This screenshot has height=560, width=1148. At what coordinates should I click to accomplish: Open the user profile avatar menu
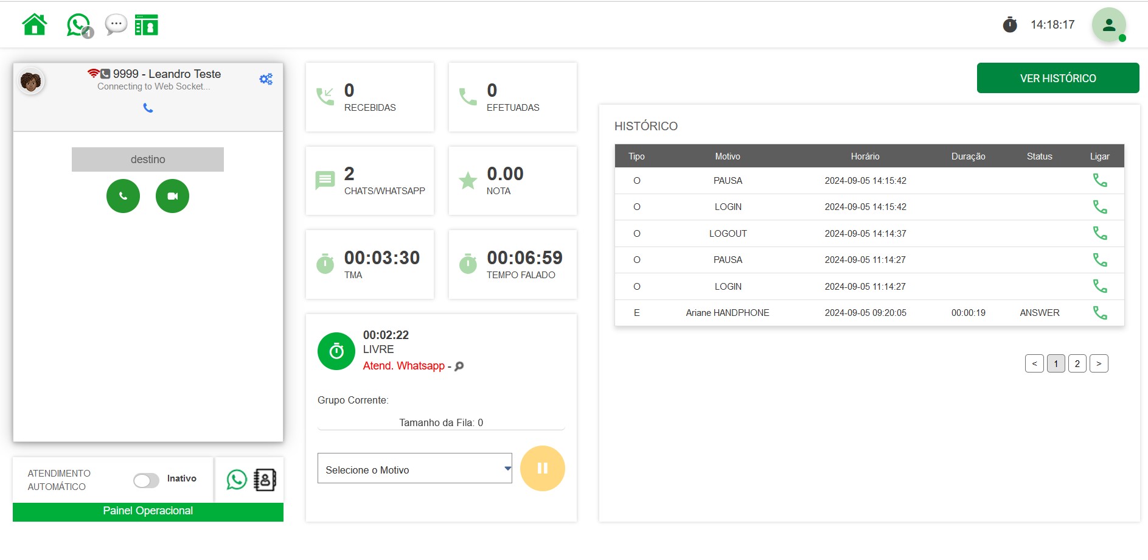click(x=1108, y=25)
